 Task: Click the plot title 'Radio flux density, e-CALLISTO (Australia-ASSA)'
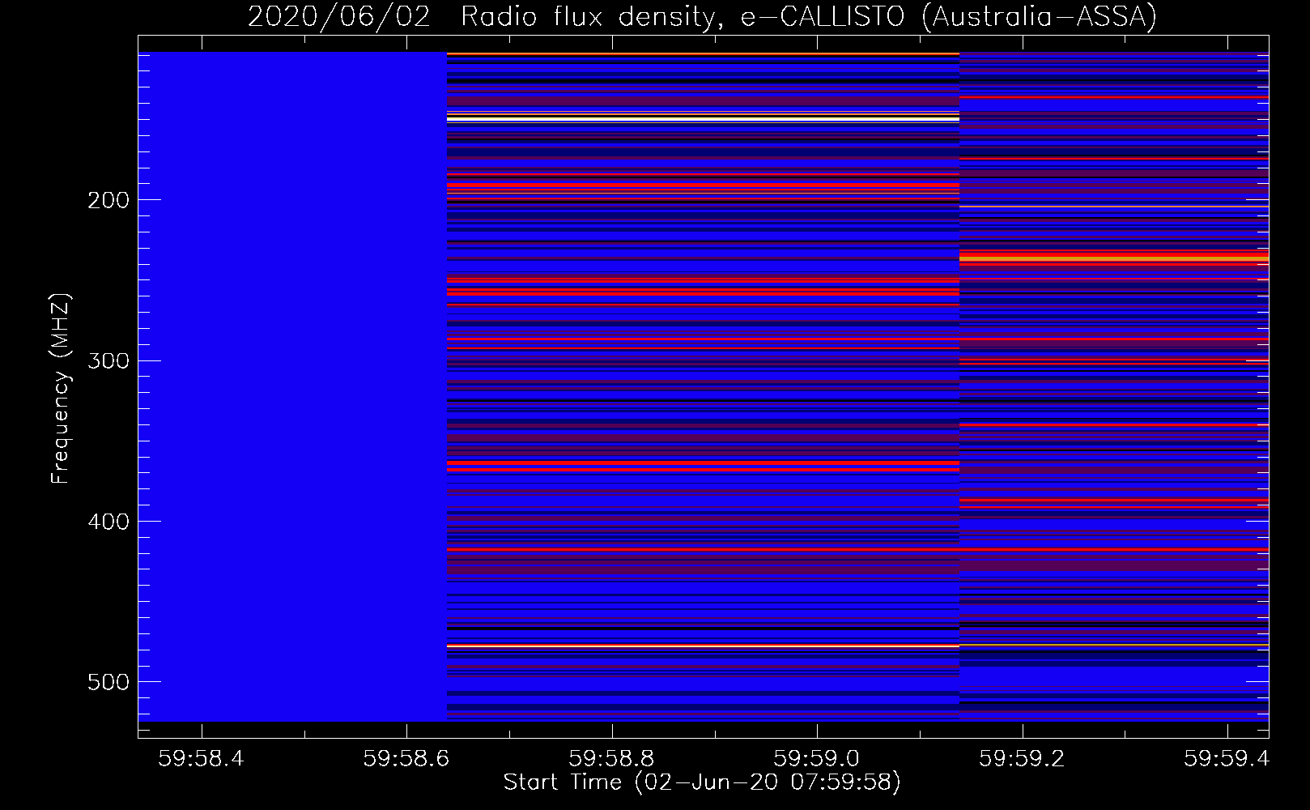click(809, 17)
